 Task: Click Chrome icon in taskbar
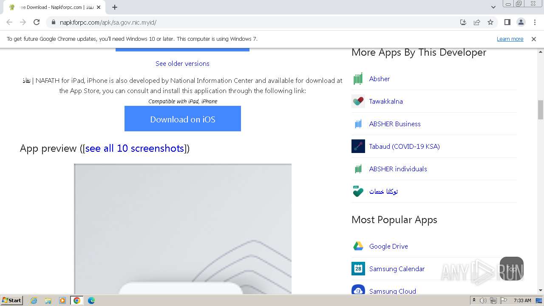77,300
